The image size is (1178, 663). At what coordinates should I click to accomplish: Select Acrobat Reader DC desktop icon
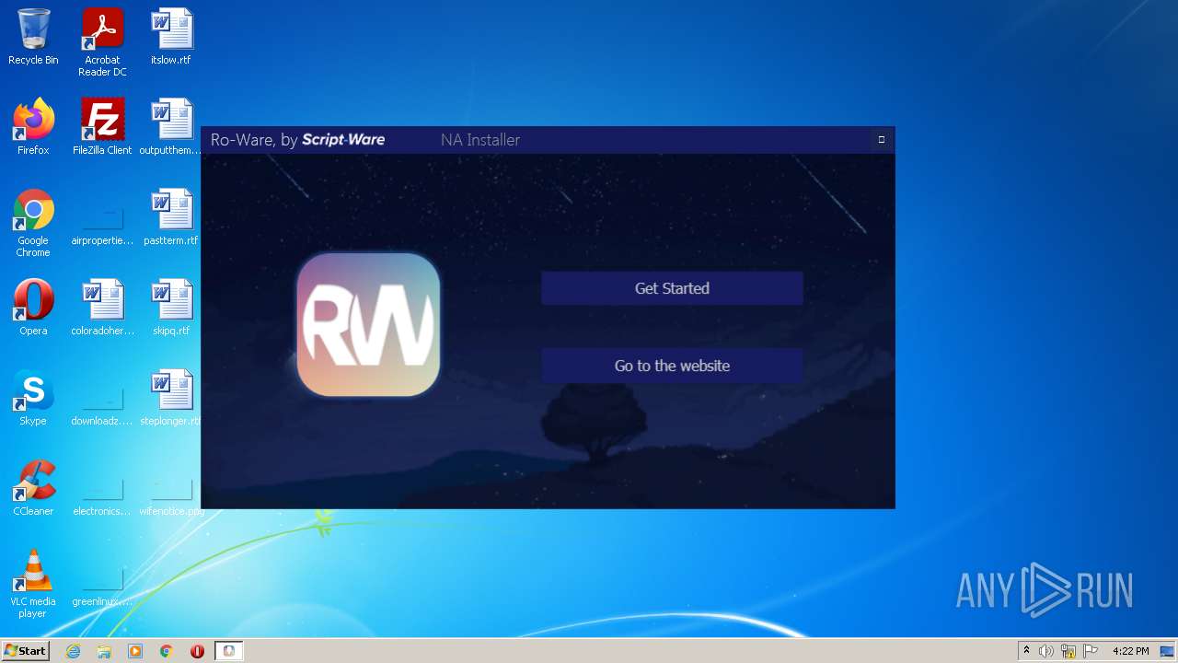click(102, 42)
